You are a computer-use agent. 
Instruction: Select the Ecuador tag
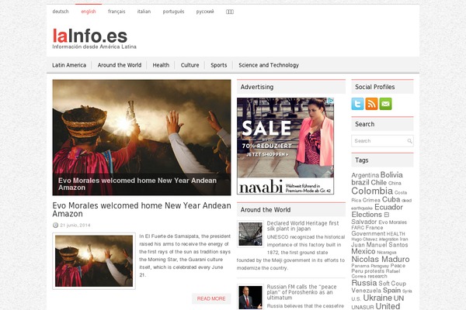coord(388,207)
